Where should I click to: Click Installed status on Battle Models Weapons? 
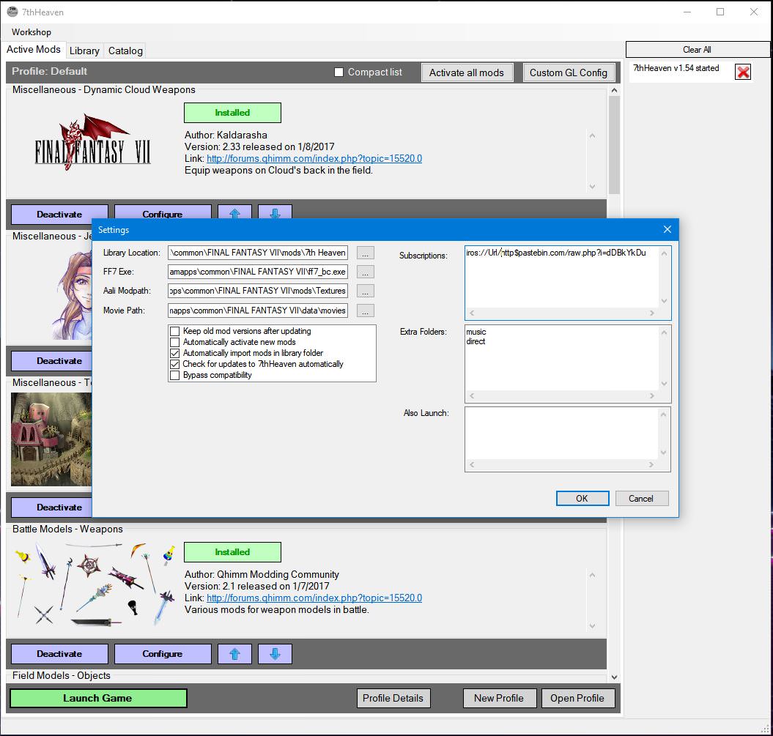(233, 552)
